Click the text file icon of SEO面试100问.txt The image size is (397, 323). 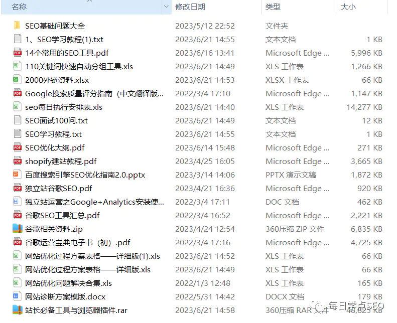17,120
